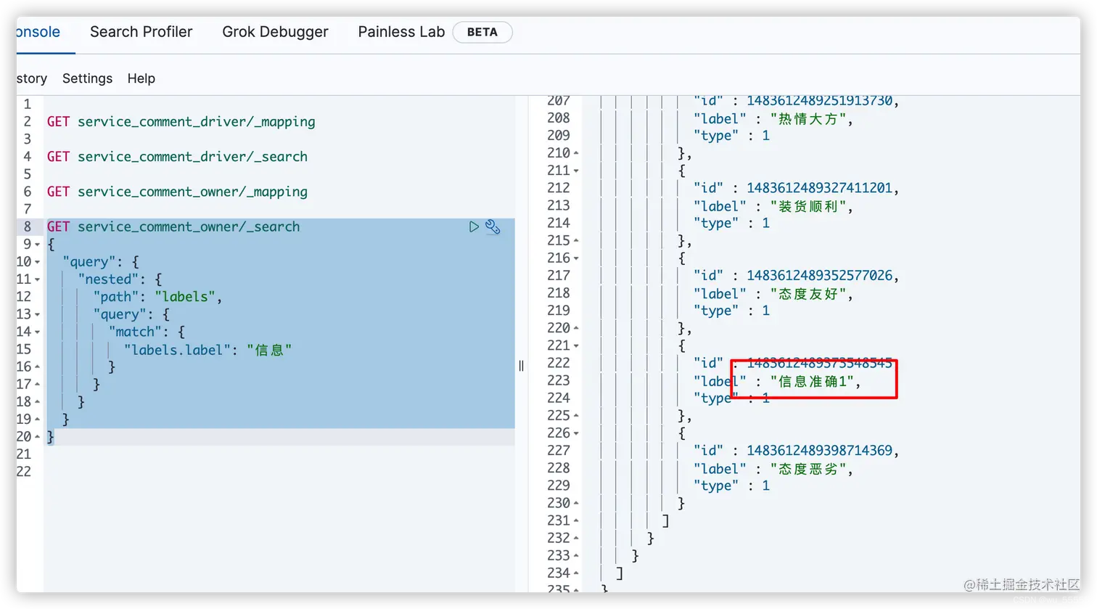The height and width of the screenshot is (609, 1097).
Task: Collapse the inner "query" block on line 13
Action: [x=38, y=314]
